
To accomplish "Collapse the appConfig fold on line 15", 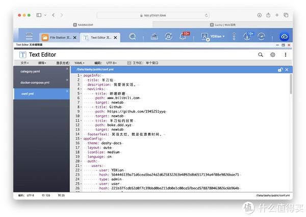I will click(x=81, y=139).
